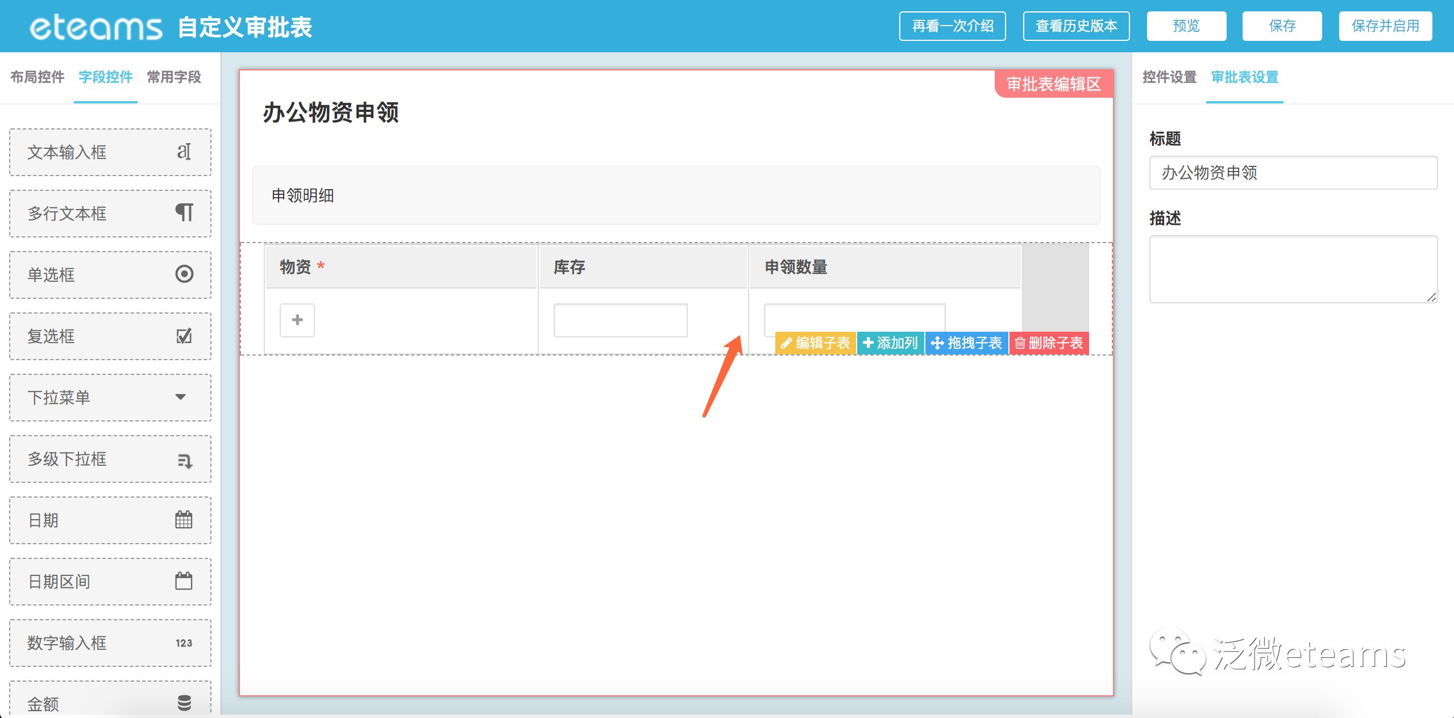Click the 添加列 plus button
The image size is (1454, 718).
(x=890, y=343)
